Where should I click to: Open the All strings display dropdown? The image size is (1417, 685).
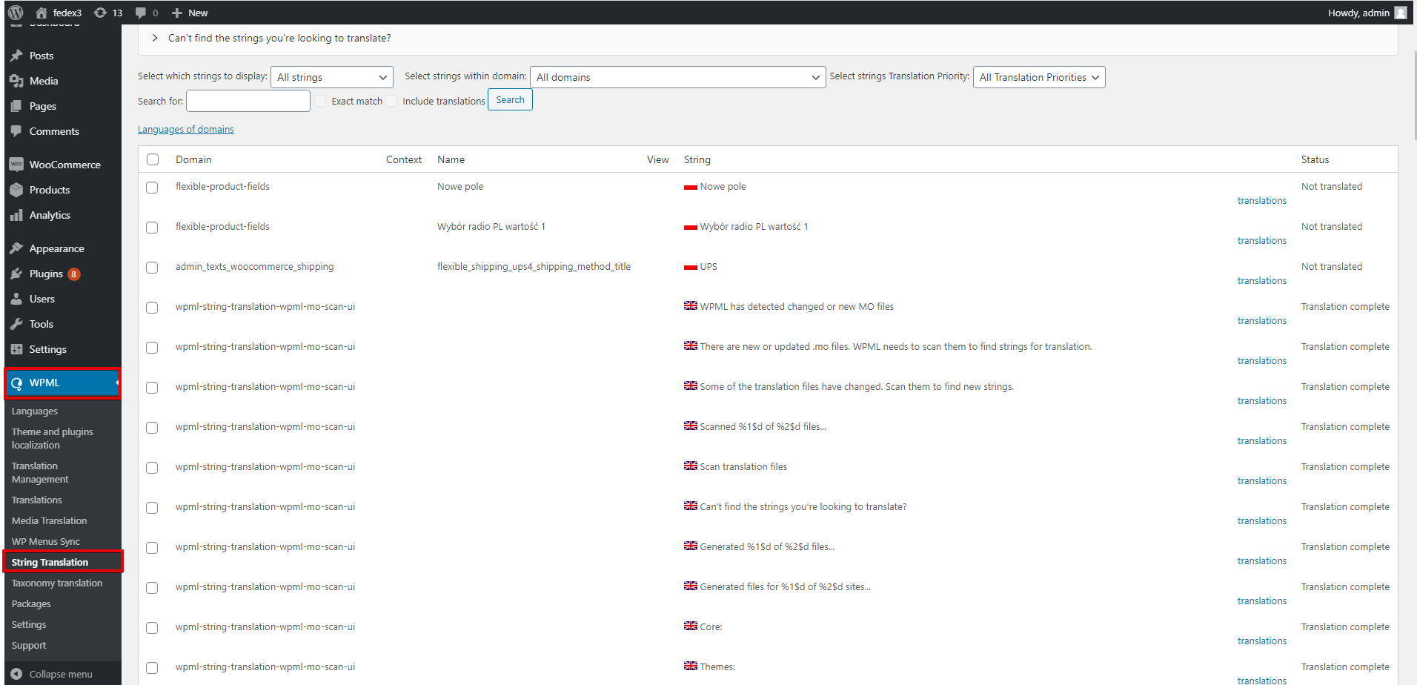(x=331, y=77)
